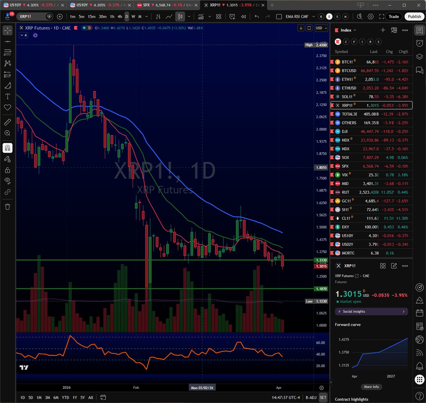Click the More info button
Image resolution: width=426 pixels, height=403 pixels.
coord(371,387)
